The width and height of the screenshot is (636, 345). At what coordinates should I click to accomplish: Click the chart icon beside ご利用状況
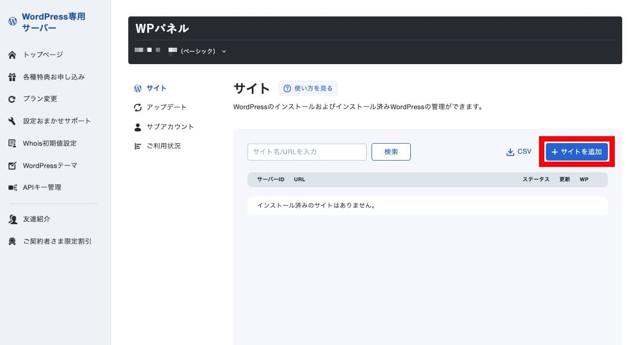click(x=138, y=146)
